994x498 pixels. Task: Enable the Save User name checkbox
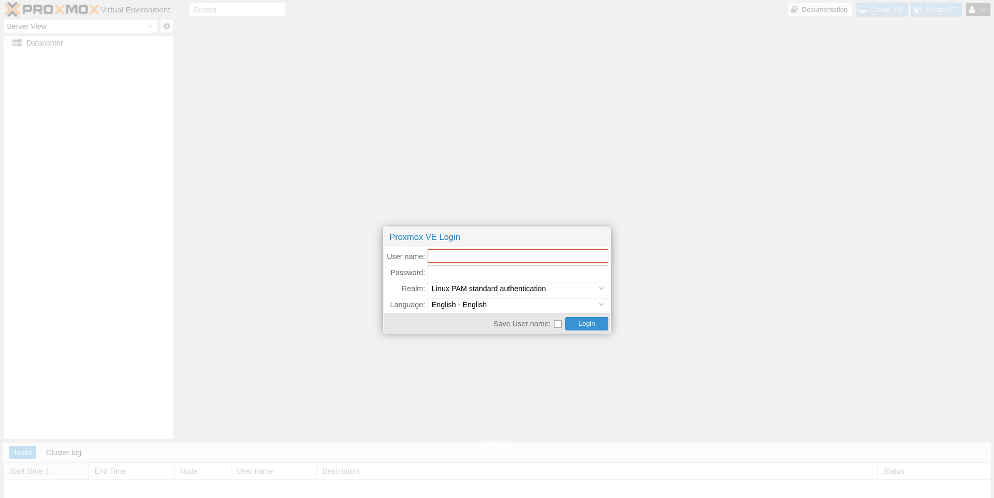point(558,324)
